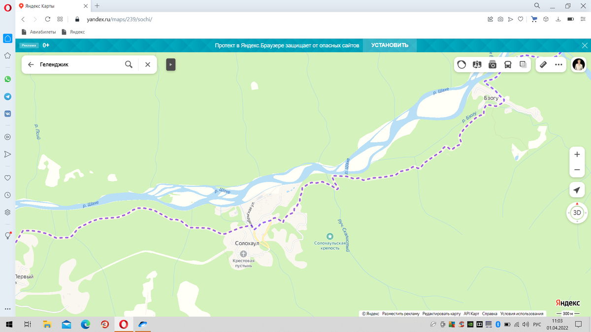This screenshot has width=591, height=332.
Task: Add page to bookmarks heart in address bar
Action: click(520, 19)
